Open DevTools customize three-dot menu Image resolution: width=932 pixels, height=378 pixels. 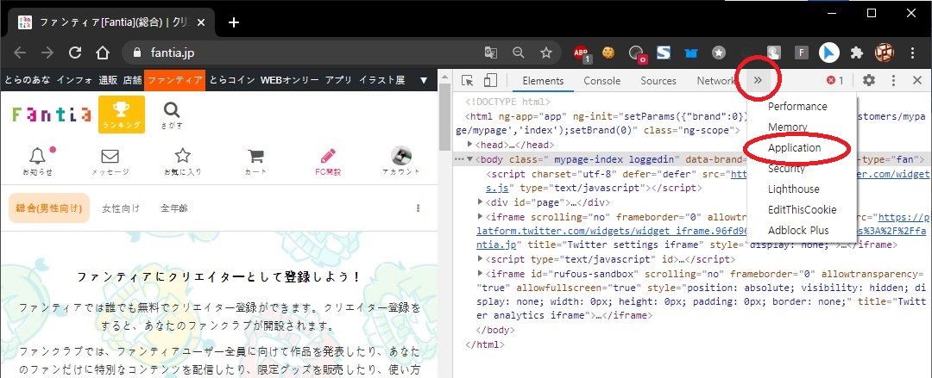pos(893,81)
